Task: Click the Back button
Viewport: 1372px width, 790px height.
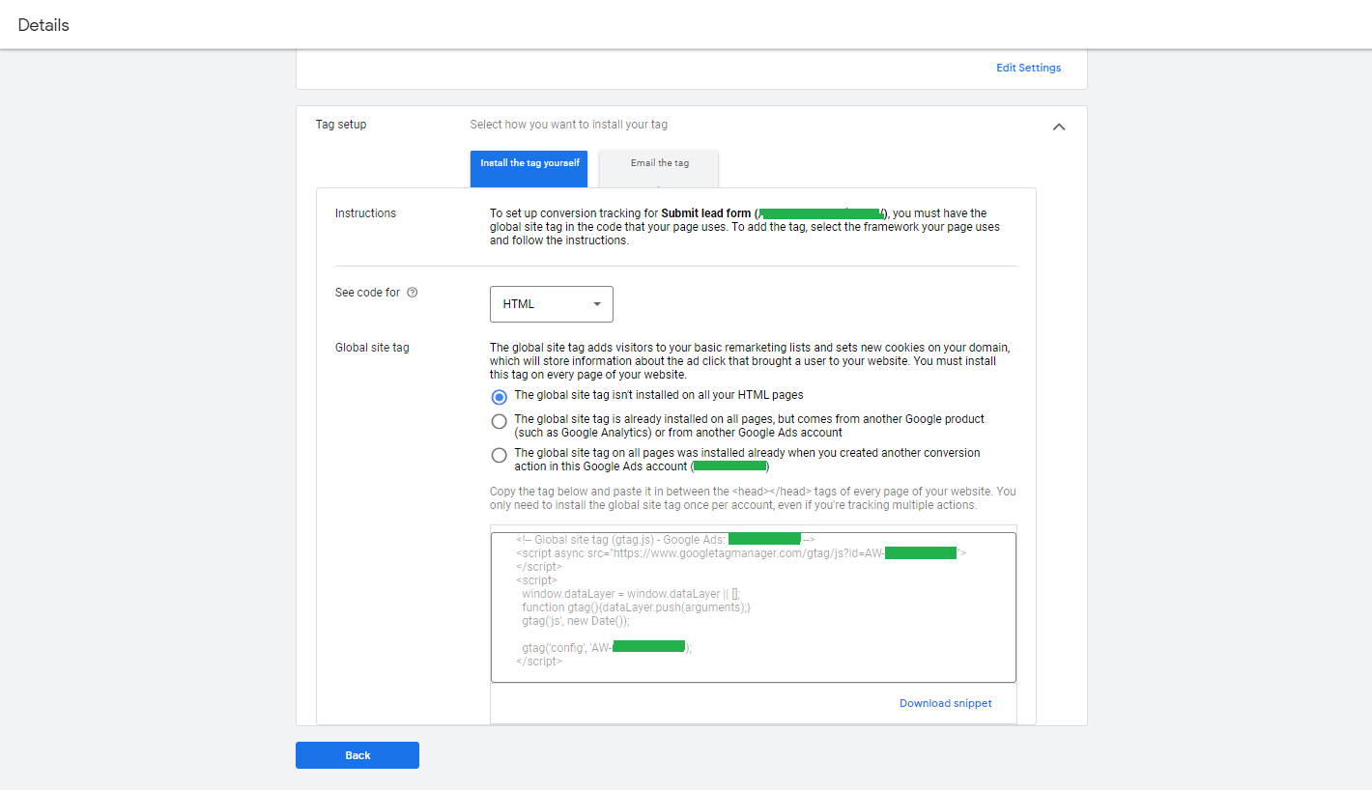Action: 357,755
